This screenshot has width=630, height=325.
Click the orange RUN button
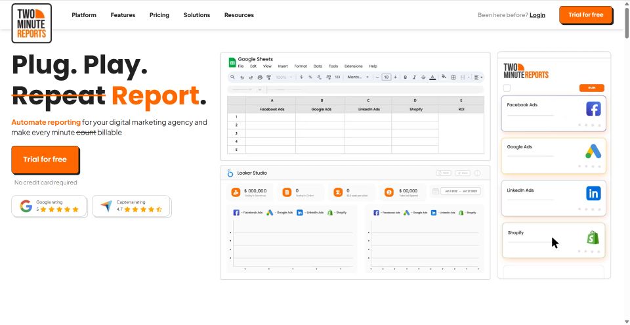(x=591, y=88)
